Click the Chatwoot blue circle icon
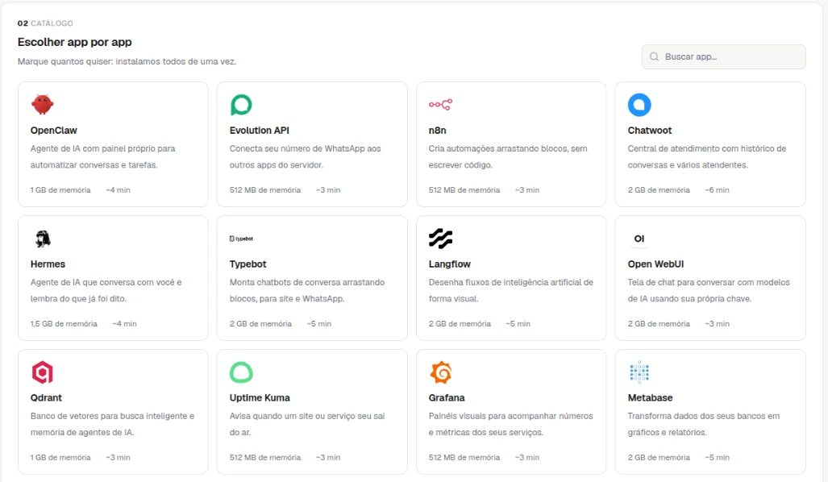Screen dimensions: 828x482 tap(639, 105)
